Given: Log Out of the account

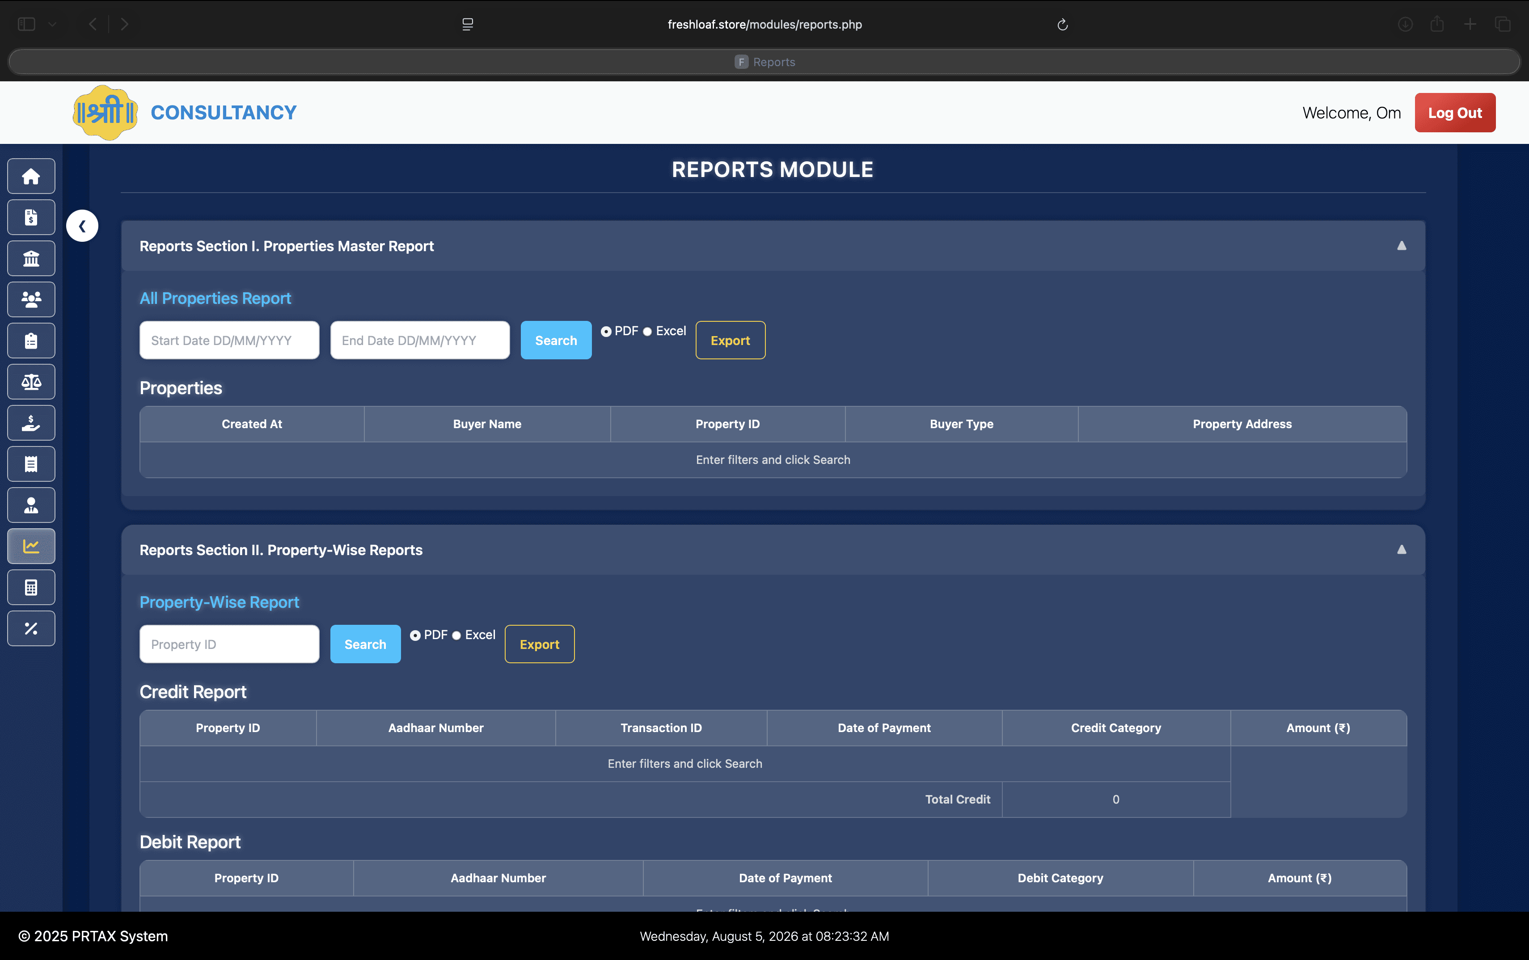Looking at the screenshot, I should 1455,112.
